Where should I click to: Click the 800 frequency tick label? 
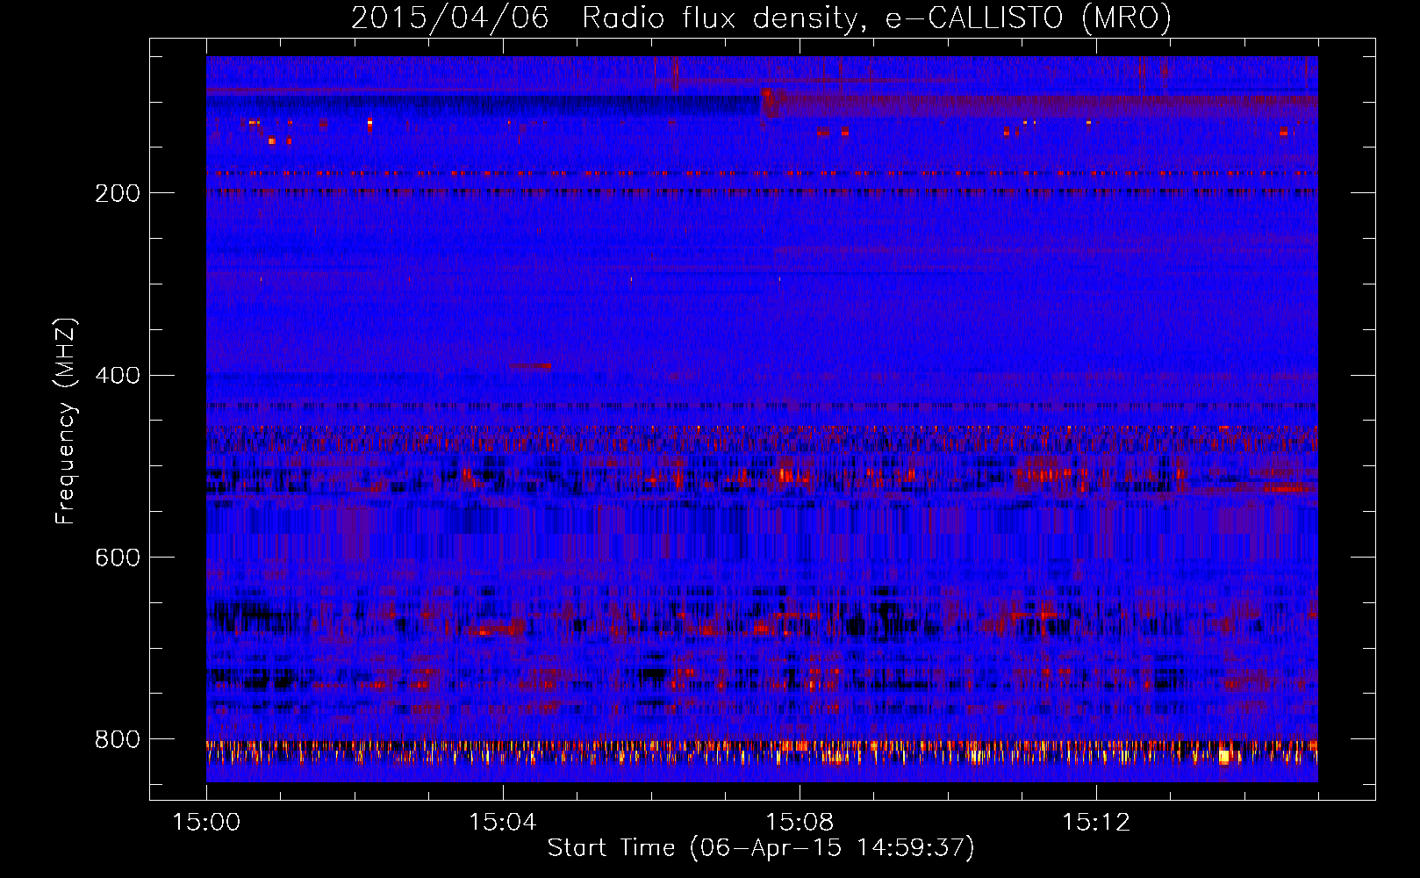118,740
